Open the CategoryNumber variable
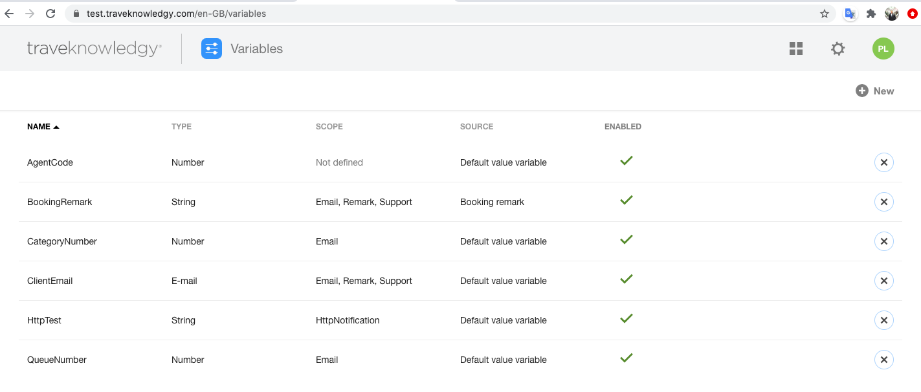Screen dimensions: 921x392 click(62, 241)
